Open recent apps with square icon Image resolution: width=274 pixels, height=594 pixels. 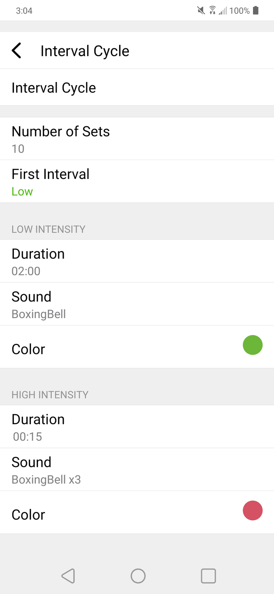[208, 576]
